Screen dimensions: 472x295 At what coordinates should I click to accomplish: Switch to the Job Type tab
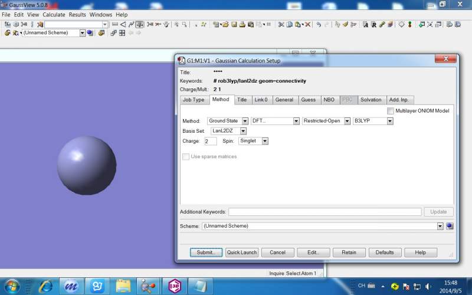coord(194,100)
